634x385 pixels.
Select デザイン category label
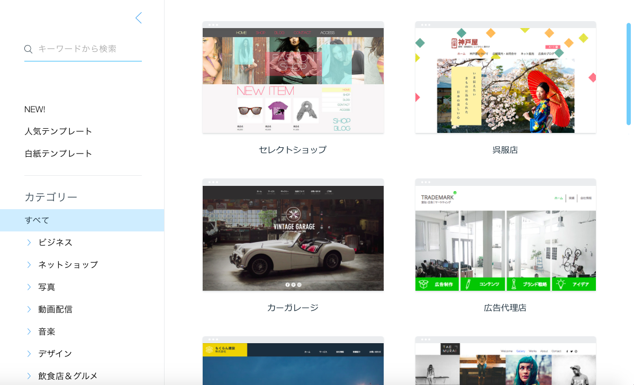click(55, 354)
